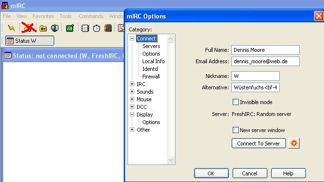Image resolution: width=324 pixels, height=182 pixels.
Task: Select Options under Display category
Action: coord(151,122)
